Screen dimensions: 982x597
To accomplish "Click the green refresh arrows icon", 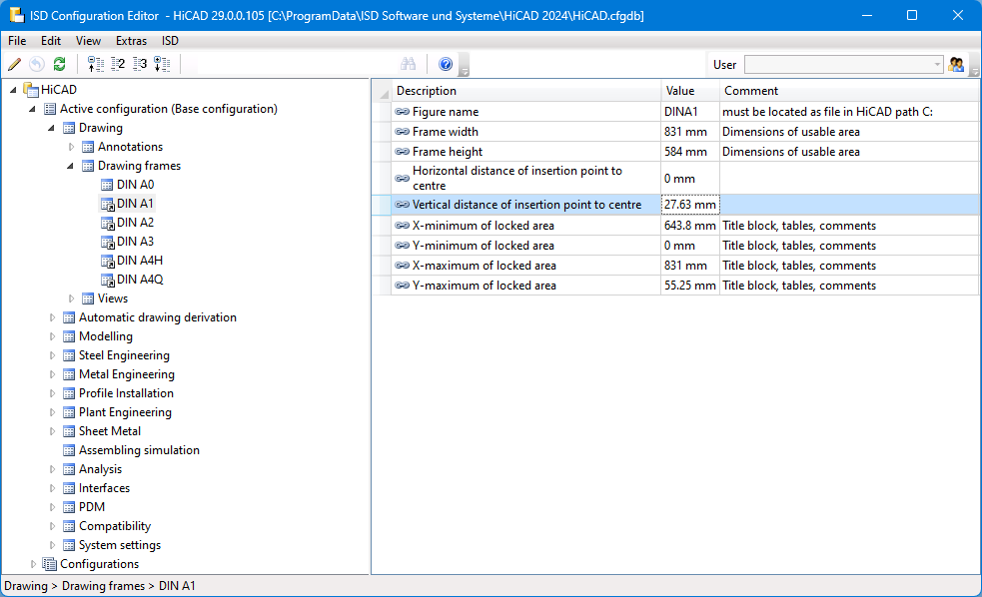I will coord(60,64).
